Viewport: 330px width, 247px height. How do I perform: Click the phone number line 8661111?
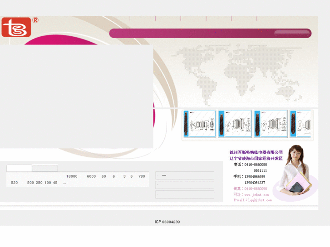click(260, 170)
